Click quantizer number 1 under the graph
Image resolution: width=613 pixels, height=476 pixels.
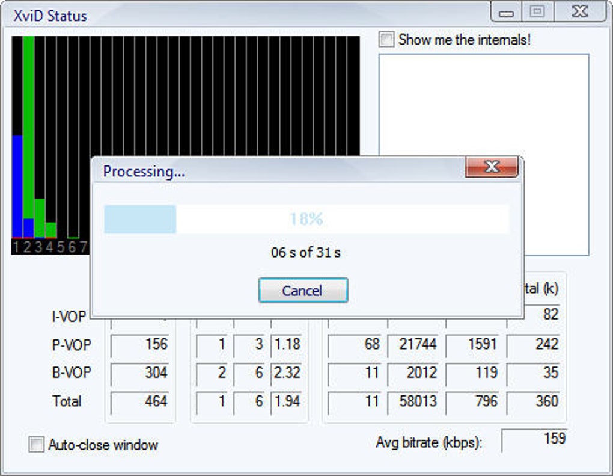pyautogui.click(x=16, y=247)
